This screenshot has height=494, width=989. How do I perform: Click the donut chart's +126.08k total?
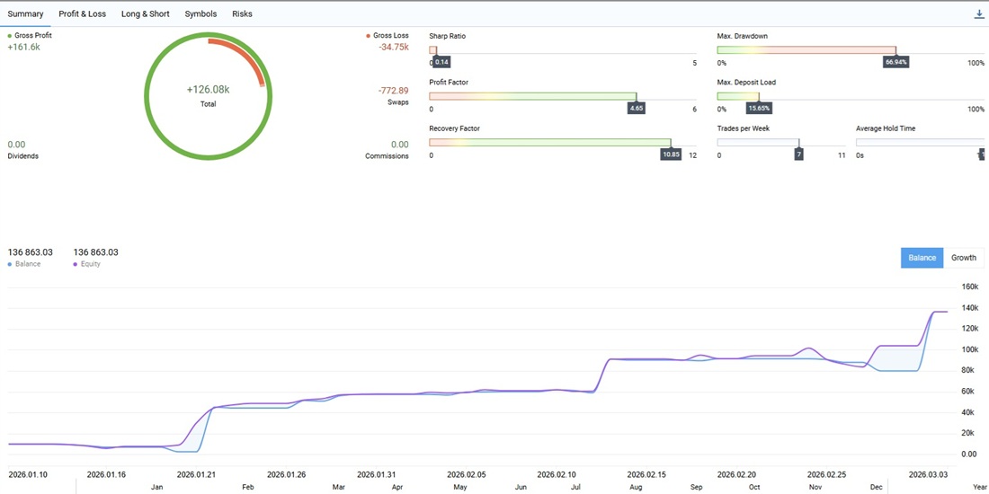[x=208, y=90]
